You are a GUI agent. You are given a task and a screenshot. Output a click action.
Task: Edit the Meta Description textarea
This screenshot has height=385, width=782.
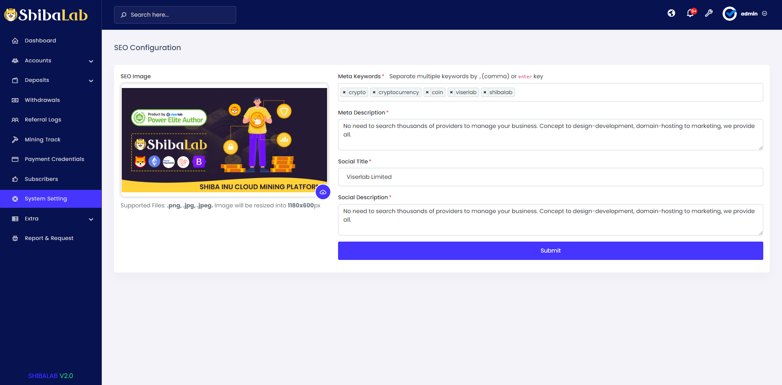551,134
